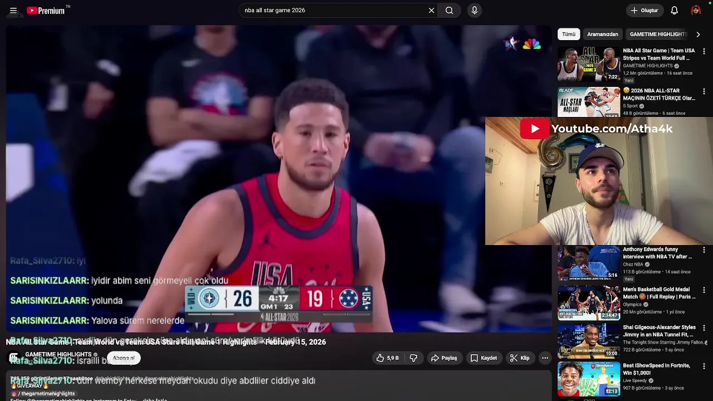Dislike the video
Screen dimensions: 713x401
point(413,358)
